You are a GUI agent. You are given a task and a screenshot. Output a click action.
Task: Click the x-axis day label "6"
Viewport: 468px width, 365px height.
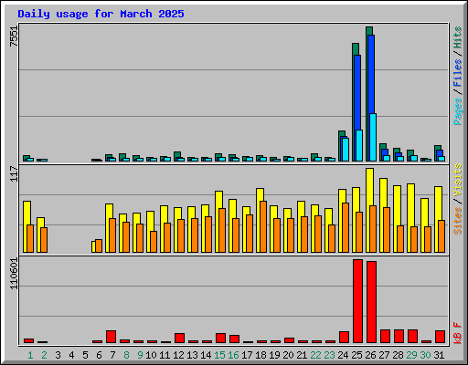(99, 355)
